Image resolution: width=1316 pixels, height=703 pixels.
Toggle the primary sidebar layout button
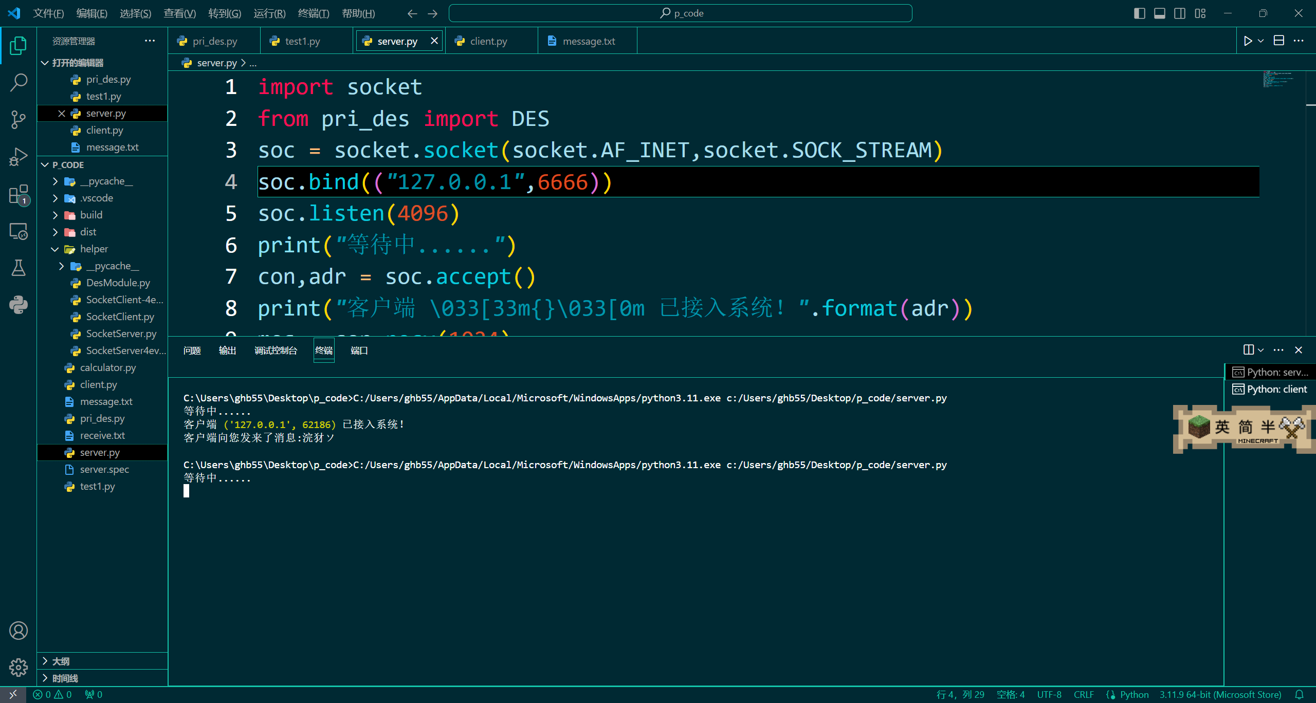pos(1139,13)
